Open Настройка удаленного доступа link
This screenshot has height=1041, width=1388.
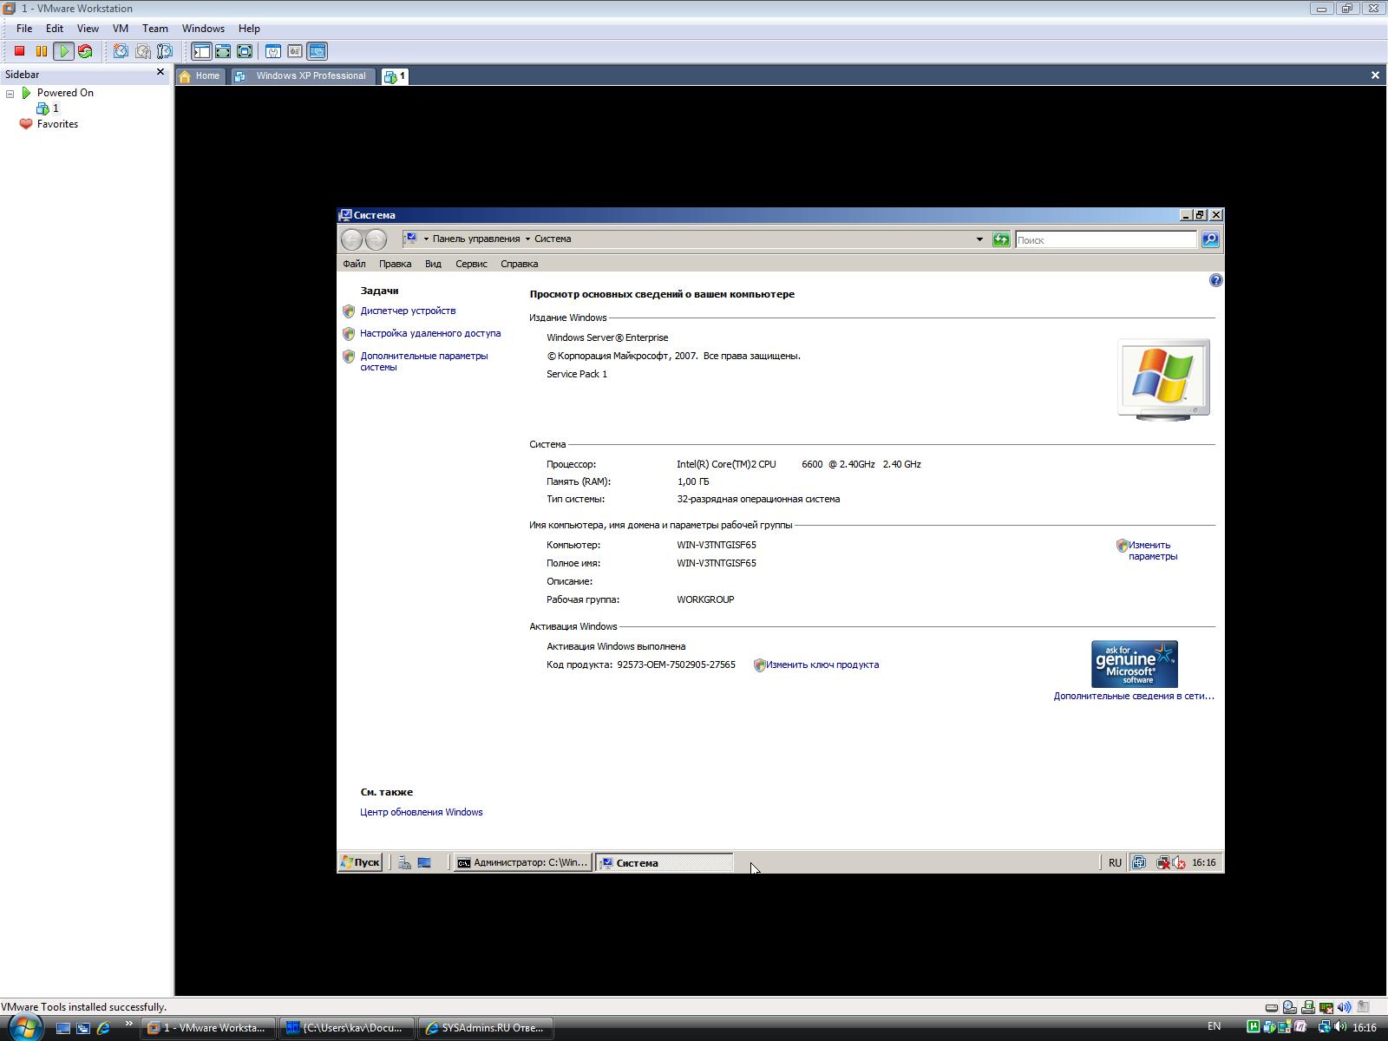pyautogui.click(x=430, y=333)
